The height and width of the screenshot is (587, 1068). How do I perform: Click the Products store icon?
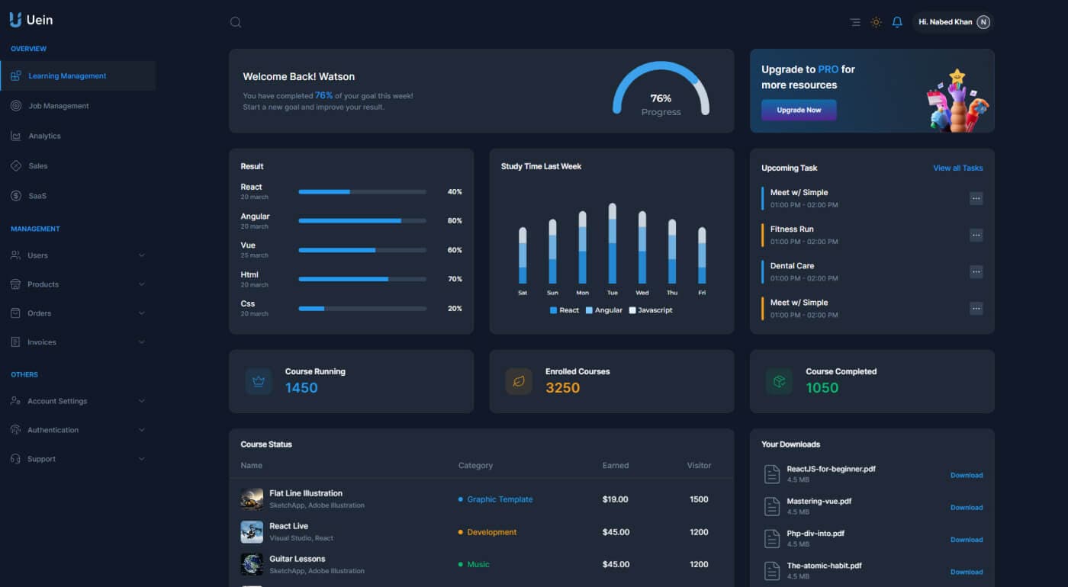15,284
